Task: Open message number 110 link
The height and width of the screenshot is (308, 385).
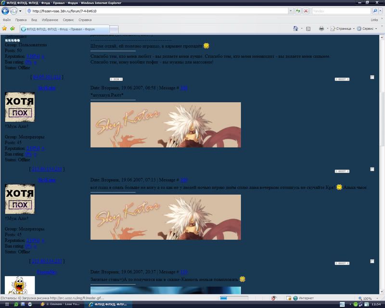Action: (184, 271)
